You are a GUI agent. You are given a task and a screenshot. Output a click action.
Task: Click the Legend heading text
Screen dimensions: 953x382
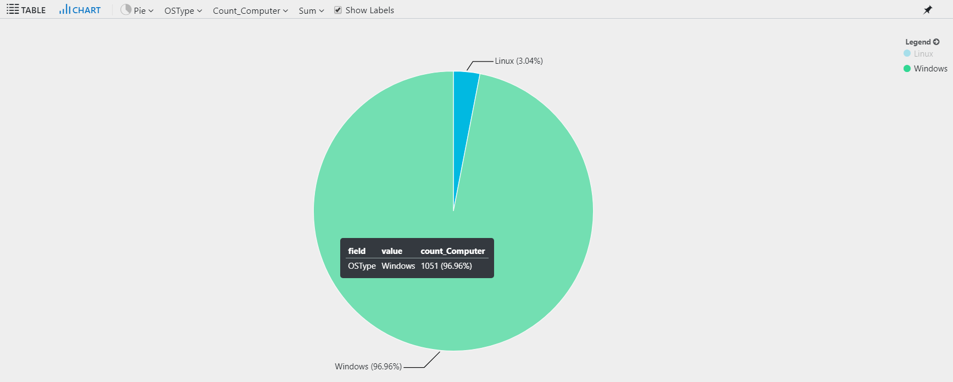pos(918,42)
